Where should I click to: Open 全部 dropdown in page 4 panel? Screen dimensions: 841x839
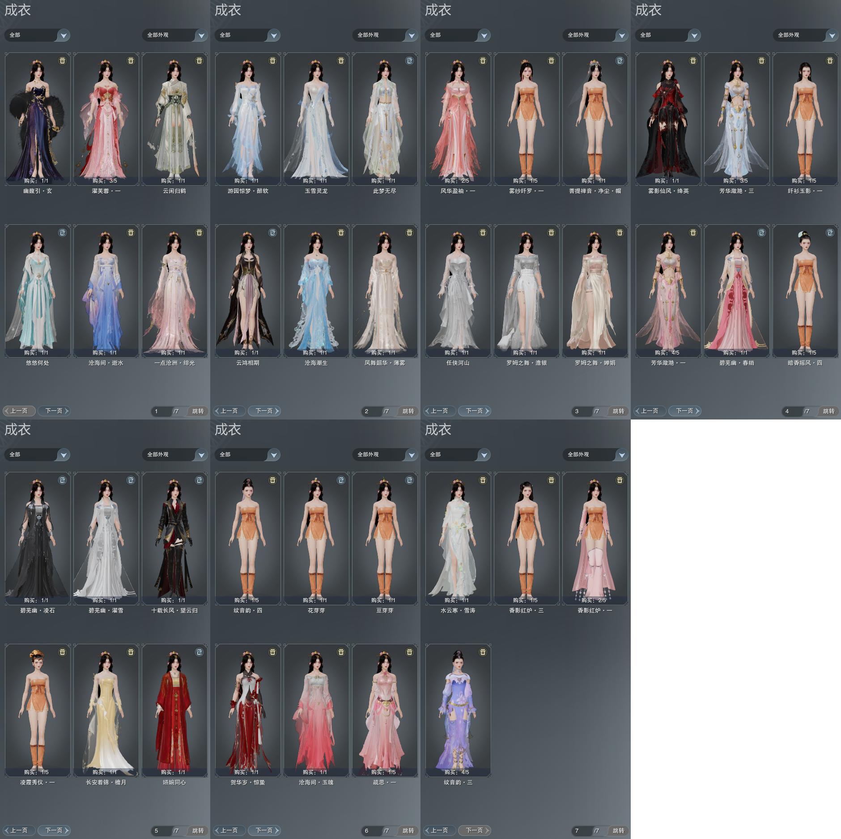[668, 35]
